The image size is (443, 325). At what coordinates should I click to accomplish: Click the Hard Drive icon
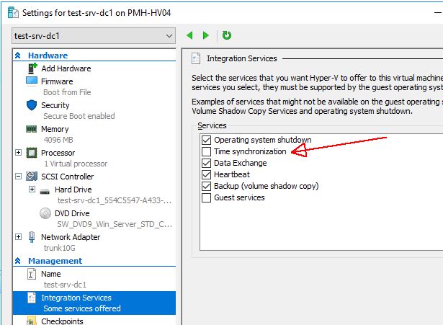pos(45,192)
